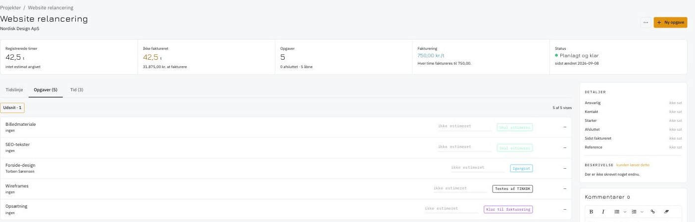Set the Ansvarlig value ikke sat
Viewport: 695px width, 222px height.
675,103
